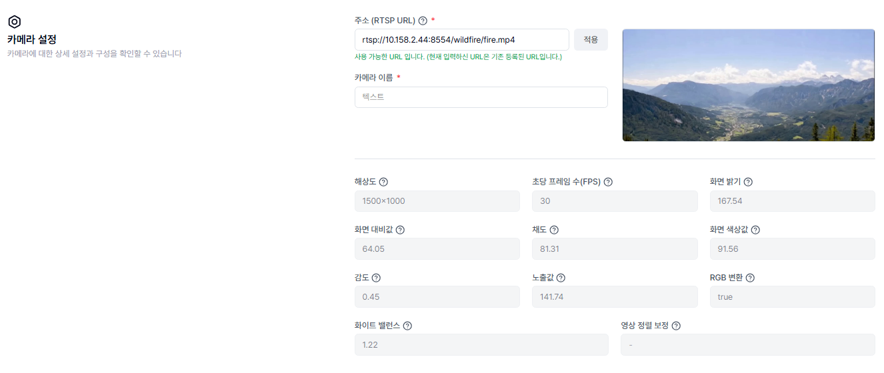Click the help icon beside 주소 (RTSP URL)

pos(423,21)
